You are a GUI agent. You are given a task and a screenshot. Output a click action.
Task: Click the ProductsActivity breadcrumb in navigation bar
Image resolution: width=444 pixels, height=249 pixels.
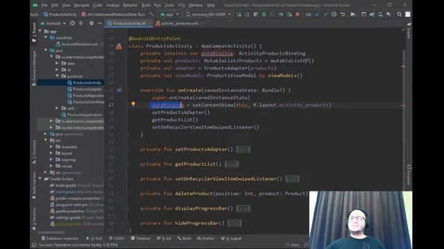[x=60, y=14]
